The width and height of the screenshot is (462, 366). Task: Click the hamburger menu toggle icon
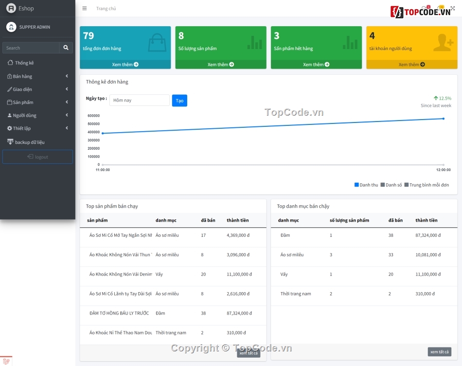coord(85,8)
